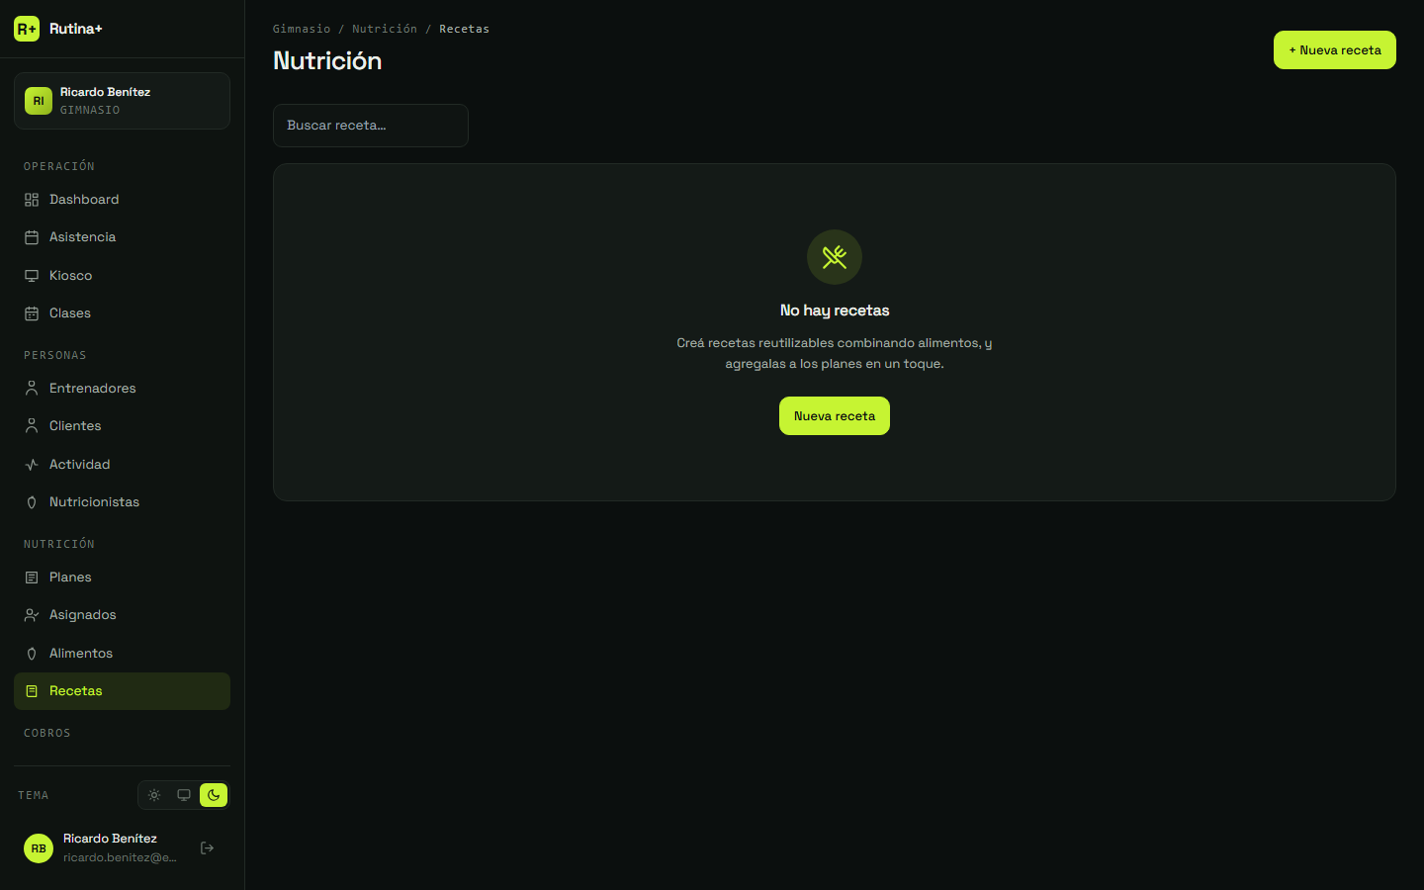Click the Asistencia calendar icon
Viewport: 1424px width, 890px height.
(x=32, y=237)
